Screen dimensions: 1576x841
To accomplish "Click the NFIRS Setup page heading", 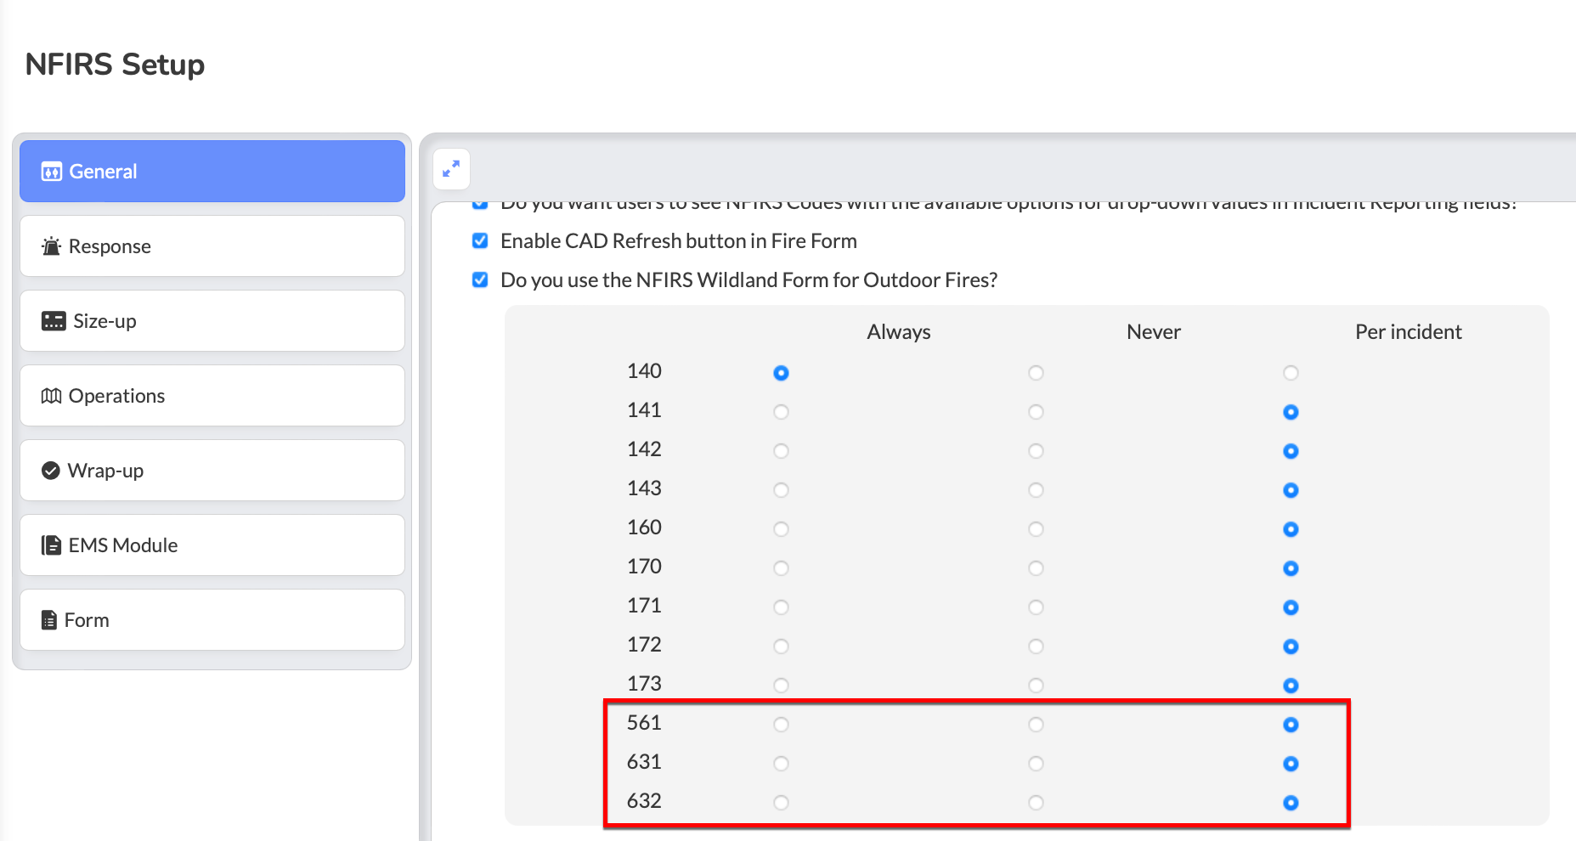I will point(115,65).
